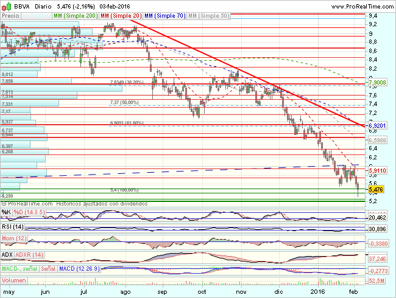Click the RSI (14) indicator label

[x=13, y=227]
